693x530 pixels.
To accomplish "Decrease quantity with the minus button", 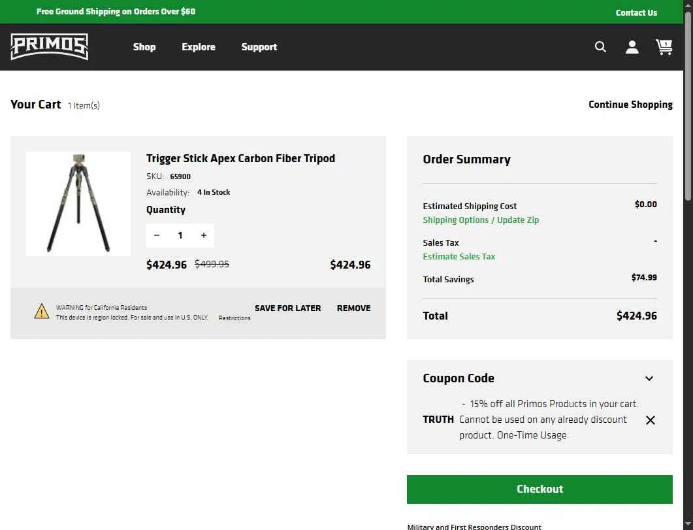I will [x=157, y=236].
